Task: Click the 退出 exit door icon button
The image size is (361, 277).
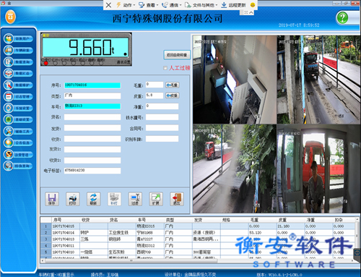Action: [x=177, y=199]
